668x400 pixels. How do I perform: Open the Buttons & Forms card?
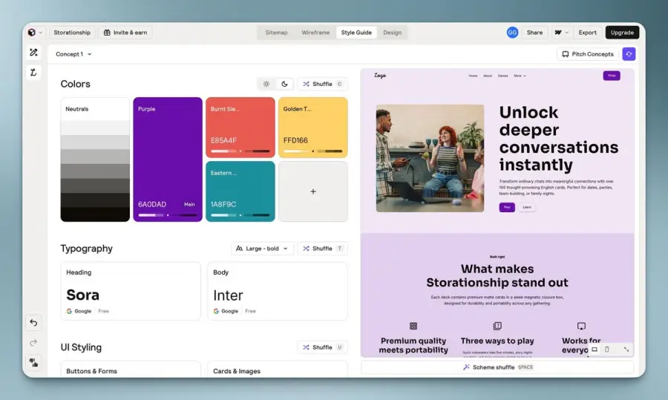pyautogui.click(x=131, y=370)
